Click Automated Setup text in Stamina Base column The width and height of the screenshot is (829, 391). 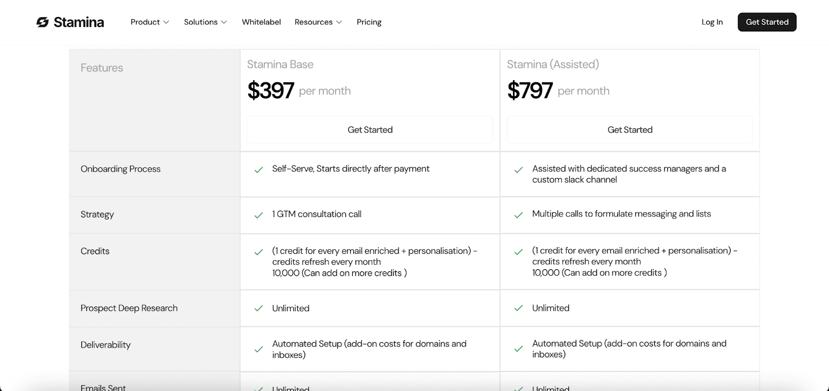coord(369,349)
